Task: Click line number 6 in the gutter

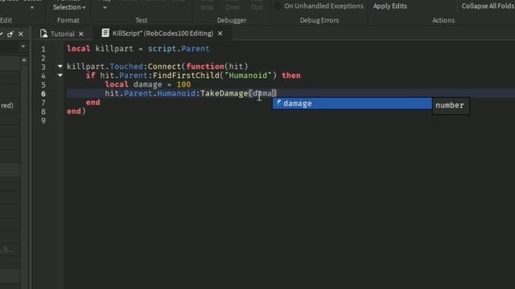Action: pos(43,94)
